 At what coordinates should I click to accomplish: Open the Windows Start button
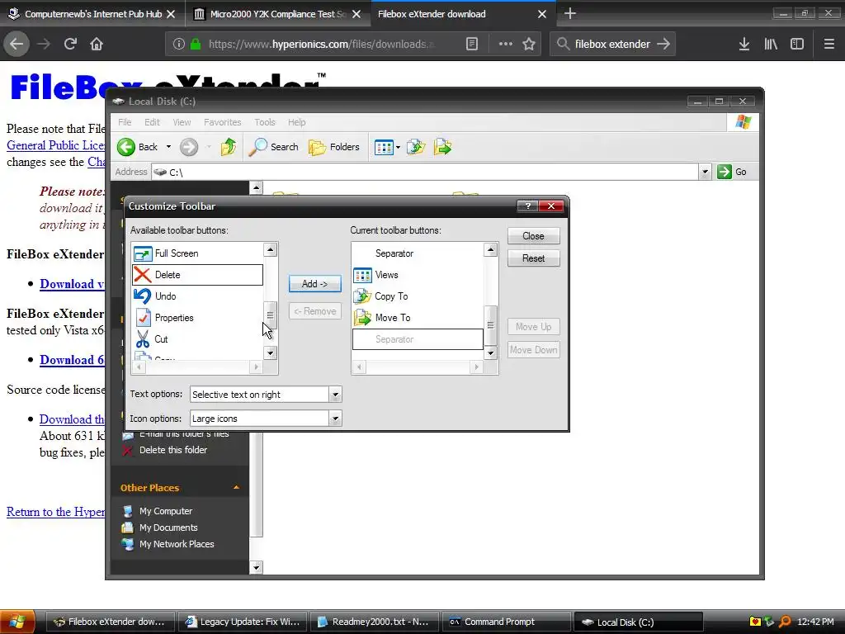point(17,622)
